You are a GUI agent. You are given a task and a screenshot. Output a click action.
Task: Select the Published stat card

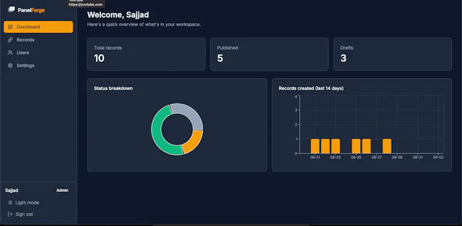[x=269, y=54]
